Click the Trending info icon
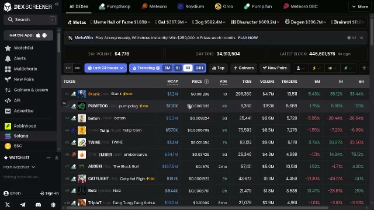The width and height of the screenshot is (374, 210). coord(158,68)
